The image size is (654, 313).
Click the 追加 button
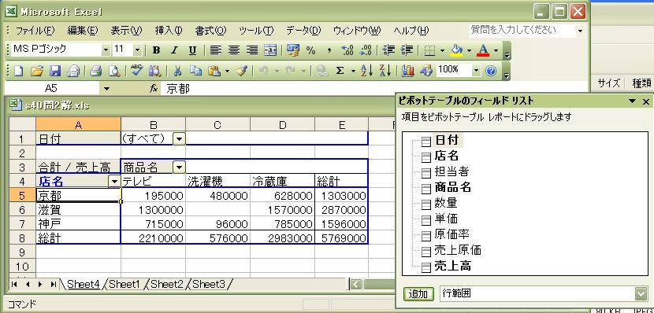[x=418, y=294]
